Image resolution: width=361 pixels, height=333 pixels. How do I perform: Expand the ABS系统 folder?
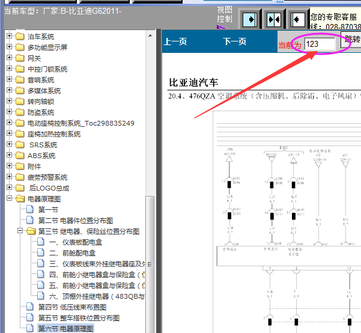coord(9,155)
